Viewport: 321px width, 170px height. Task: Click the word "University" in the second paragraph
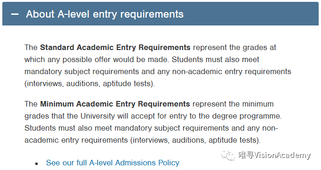[x=98, y=116]
